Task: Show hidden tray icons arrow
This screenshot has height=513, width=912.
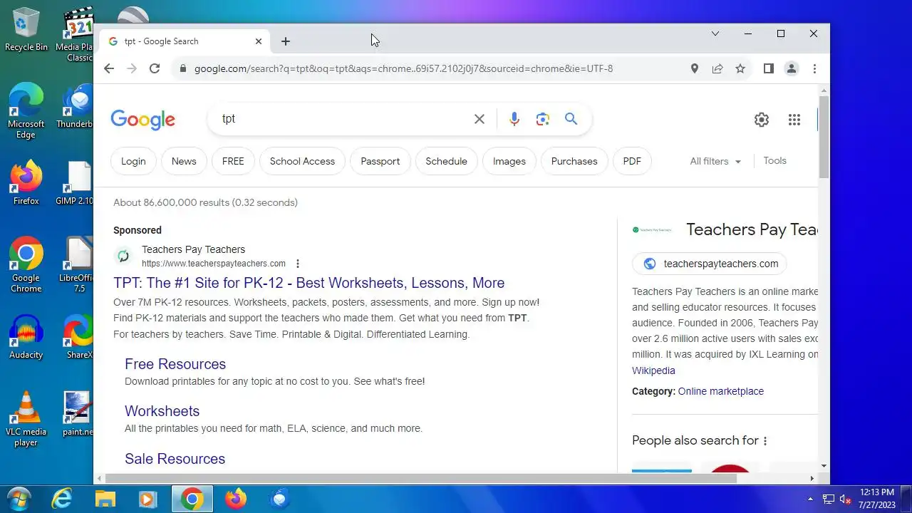Action: [810, 499]
